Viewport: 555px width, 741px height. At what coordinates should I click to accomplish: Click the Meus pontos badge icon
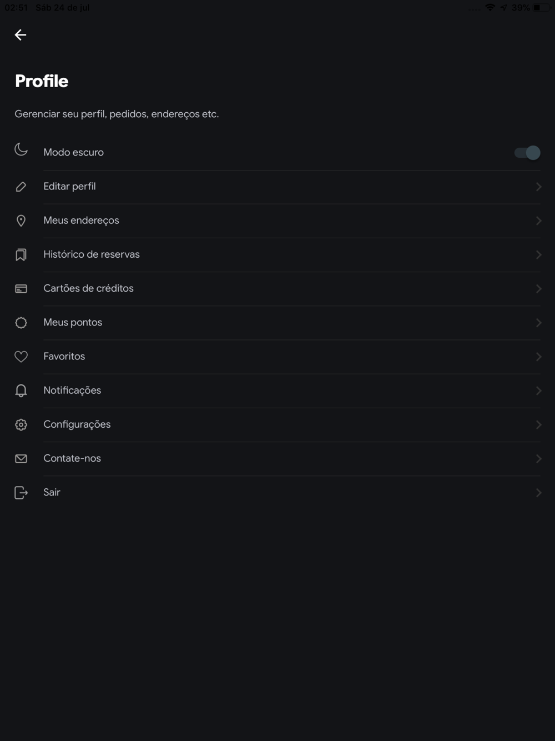click(x=21, y=323)
